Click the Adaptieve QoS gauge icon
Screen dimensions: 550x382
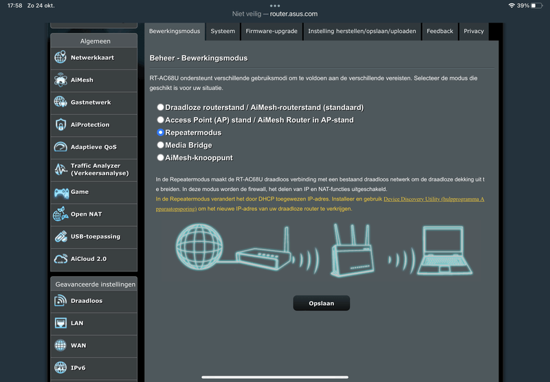click(x=60, y=146)
